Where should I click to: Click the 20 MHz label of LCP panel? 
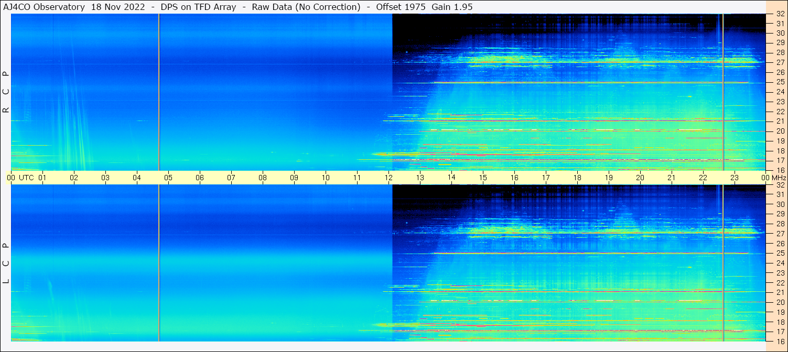780,302
